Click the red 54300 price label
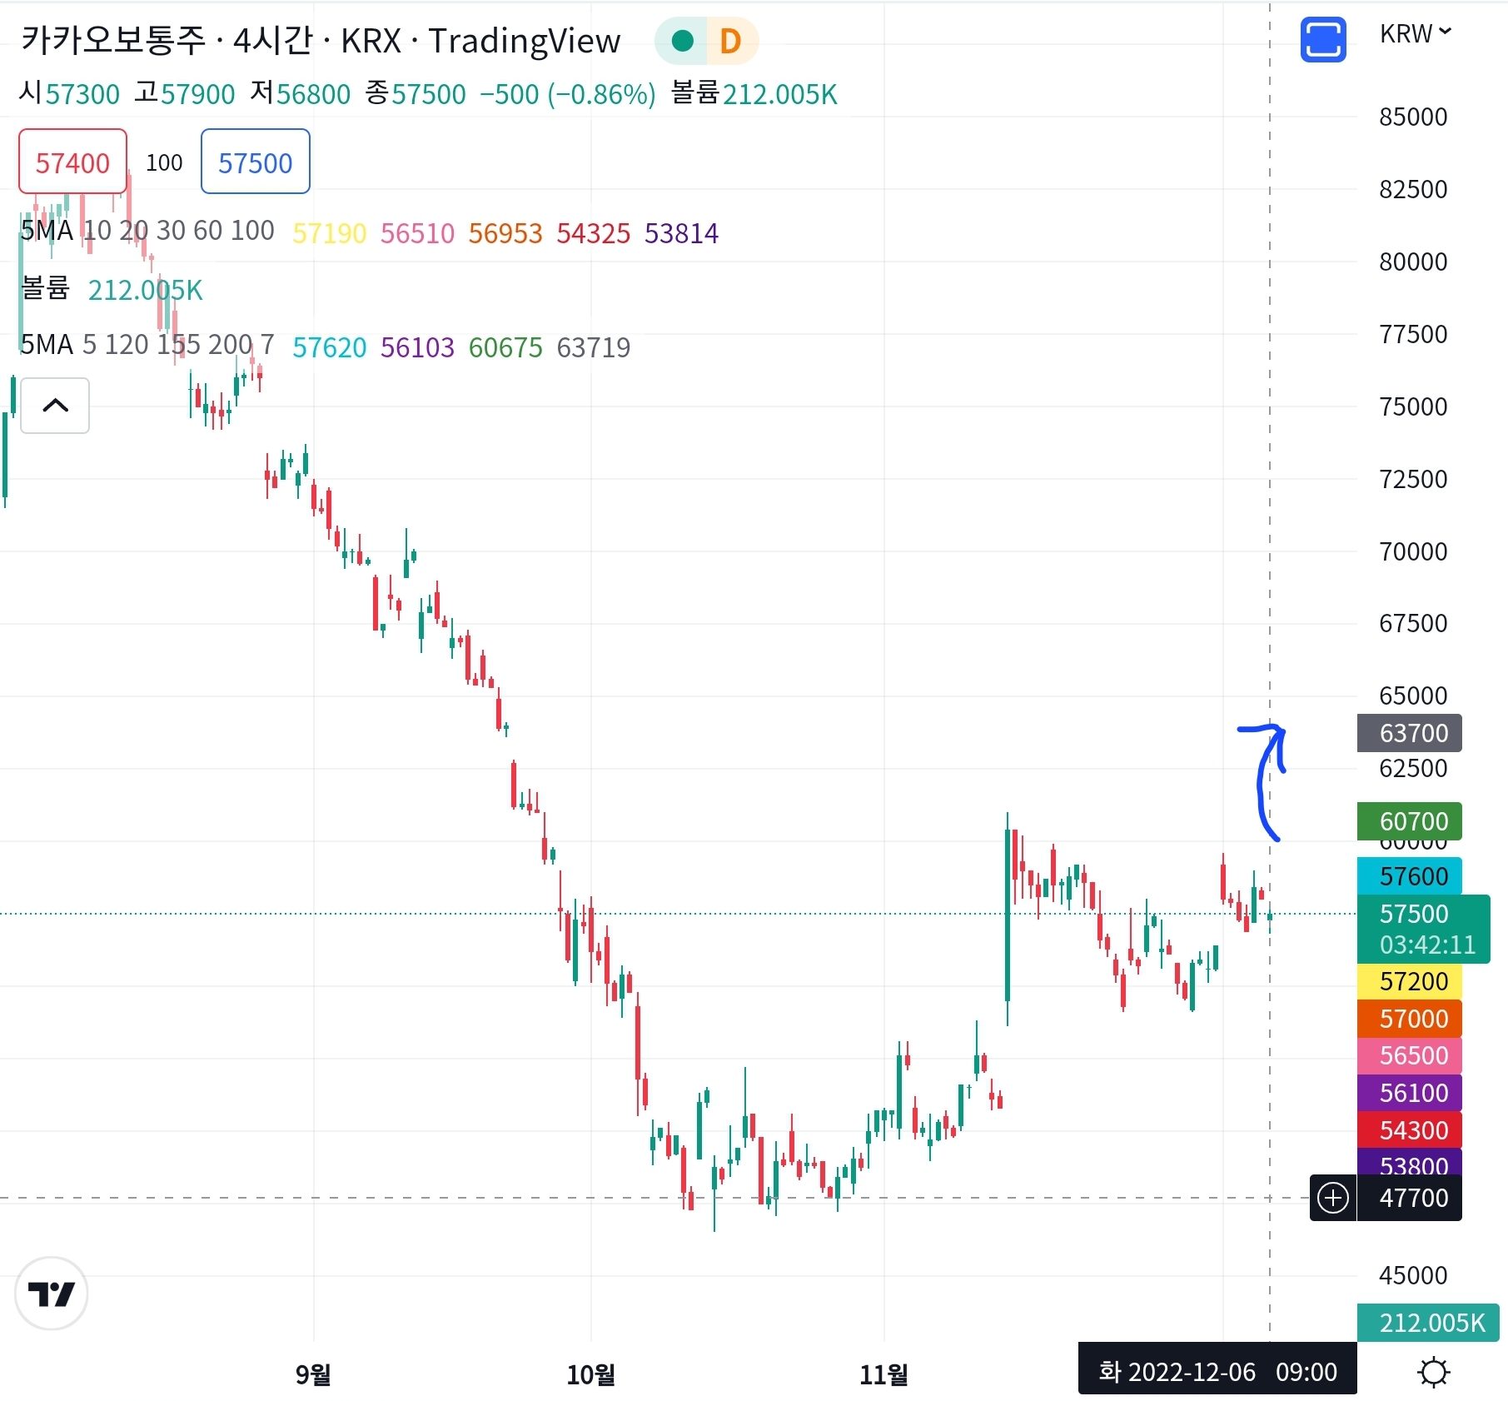Screen dimensions: 1508x1401 point(1410,1130)
